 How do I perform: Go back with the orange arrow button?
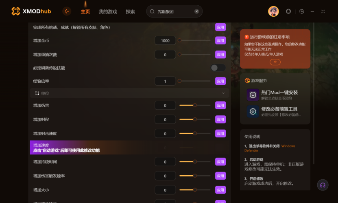click(67, 11)
